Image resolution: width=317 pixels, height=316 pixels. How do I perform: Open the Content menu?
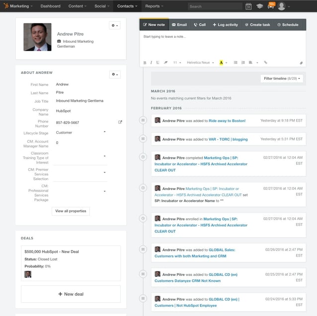77,6
